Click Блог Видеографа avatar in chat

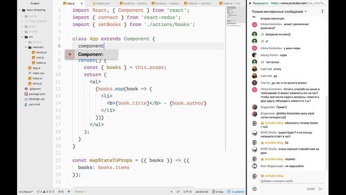255,166
